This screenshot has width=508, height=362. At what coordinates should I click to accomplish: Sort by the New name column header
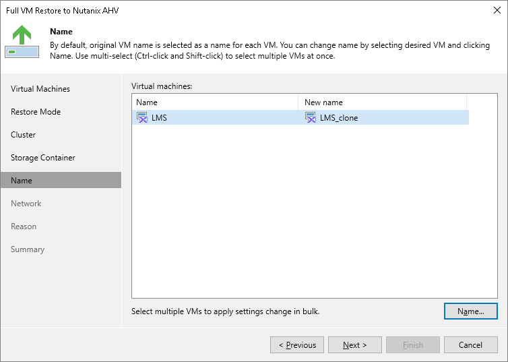tap(381, 102)
